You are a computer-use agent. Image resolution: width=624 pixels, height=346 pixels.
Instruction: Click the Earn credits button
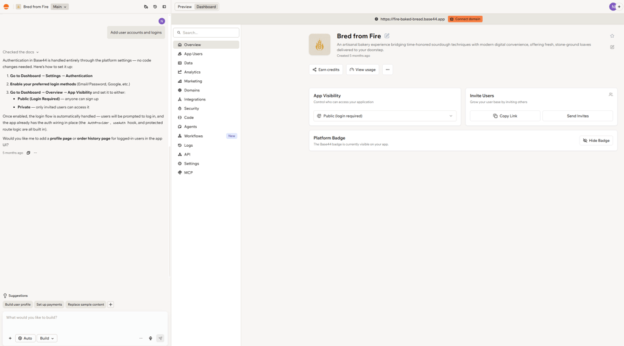click(326, 69)
